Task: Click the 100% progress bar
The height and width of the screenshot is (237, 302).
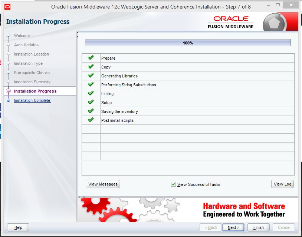Action: click(x=188, y=43)
